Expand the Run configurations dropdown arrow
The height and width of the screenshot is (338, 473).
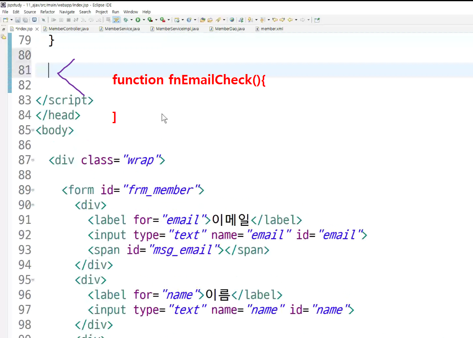pyautogui.click(x=144, y=20)
